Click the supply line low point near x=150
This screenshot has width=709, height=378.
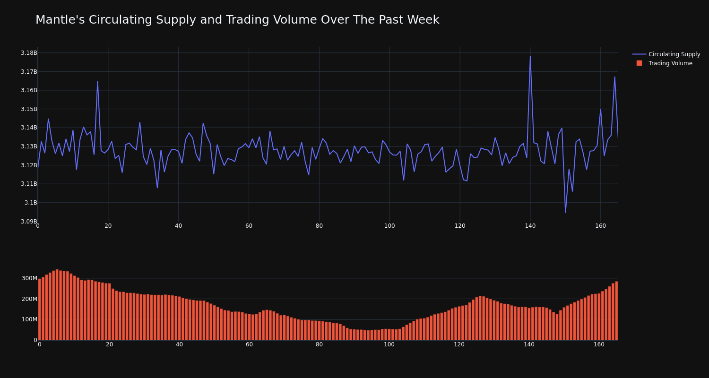pyautogui.click(x=565, y=212)
